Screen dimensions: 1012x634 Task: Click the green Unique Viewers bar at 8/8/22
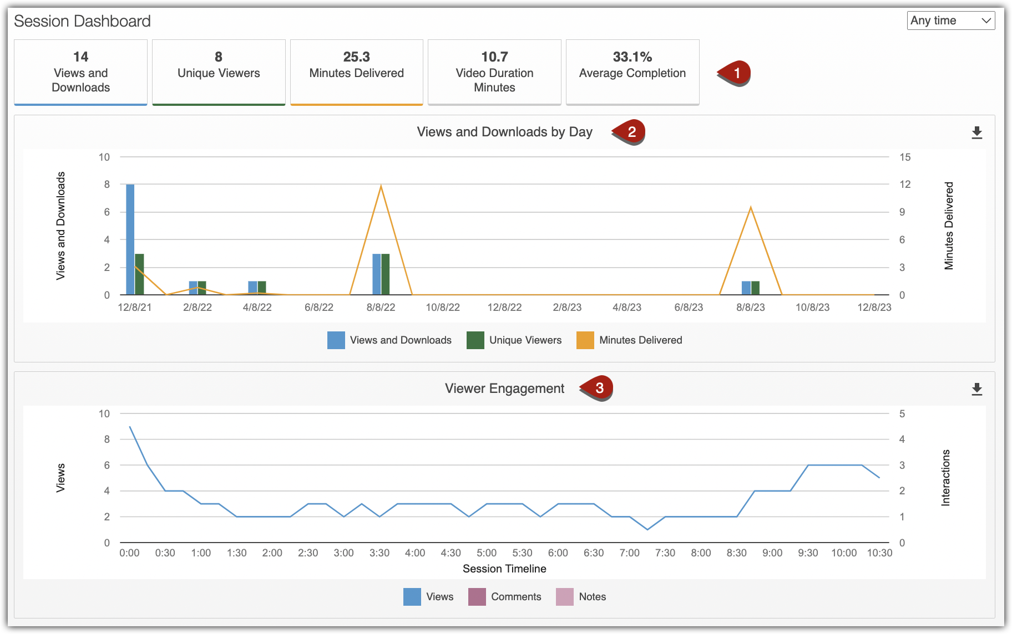[386, 274]
